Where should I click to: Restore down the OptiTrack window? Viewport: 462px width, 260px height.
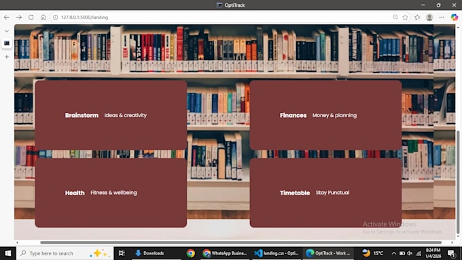[438, 5]
